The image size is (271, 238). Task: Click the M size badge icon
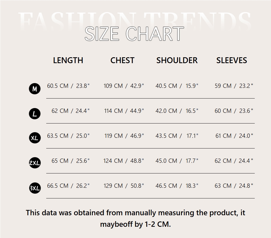point(35,89)
